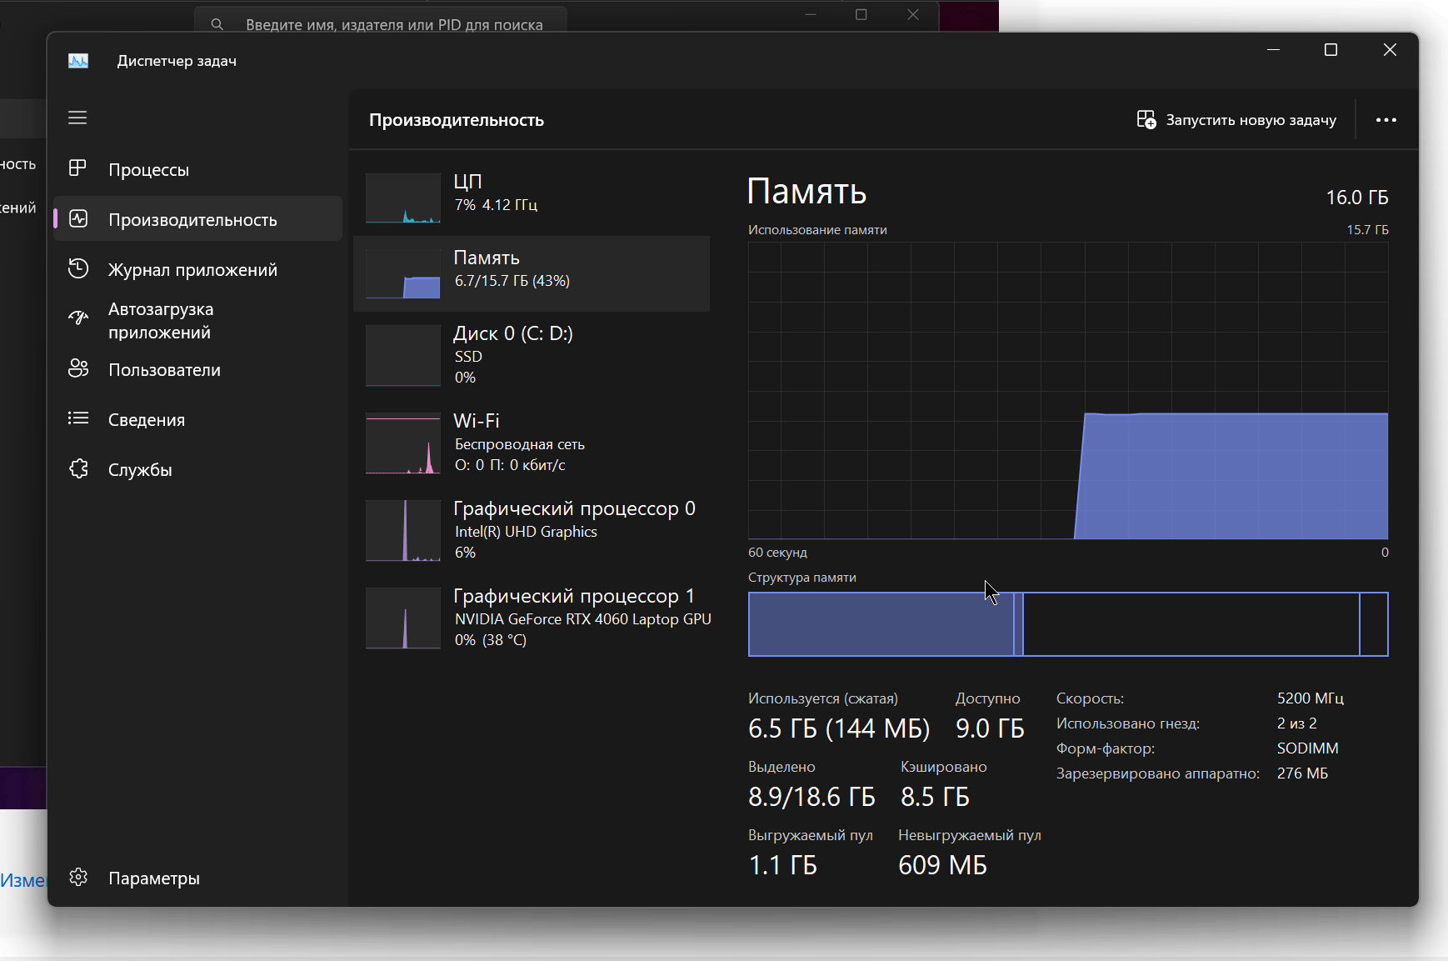Screen dimensions: 1448x961
Task: Click in-use segment of memory composition bar
Action: click(x=881, y=624)
